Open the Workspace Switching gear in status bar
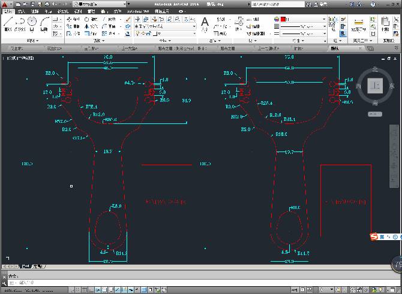This screenshot has width=402, height=294. 353,290
